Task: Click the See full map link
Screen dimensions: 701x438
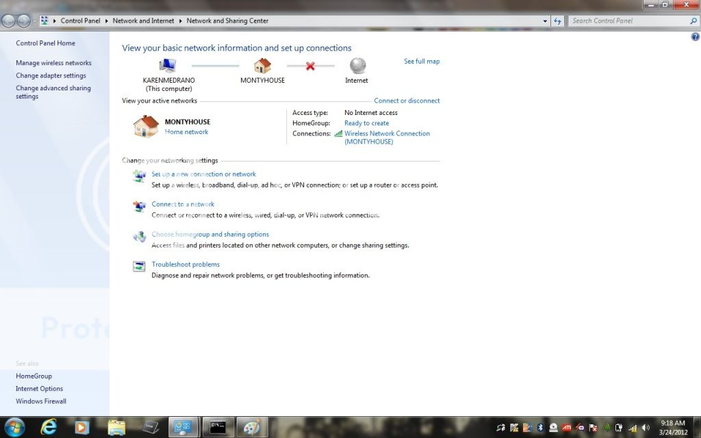Action: click(422, 62)
